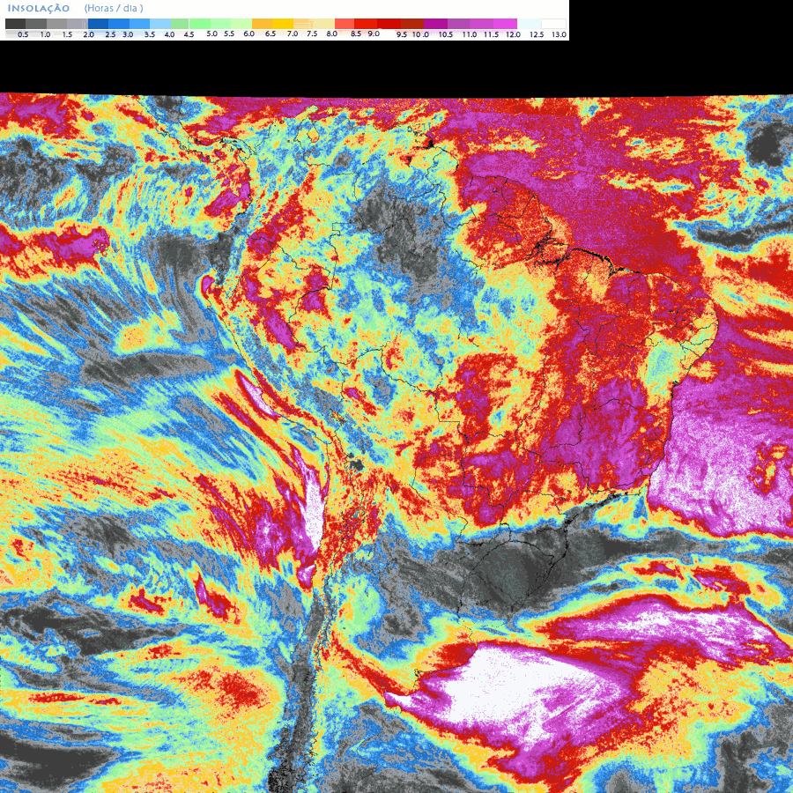Pick the pale yellow swatch between 7.5 and 8.0

click(323, 24)
